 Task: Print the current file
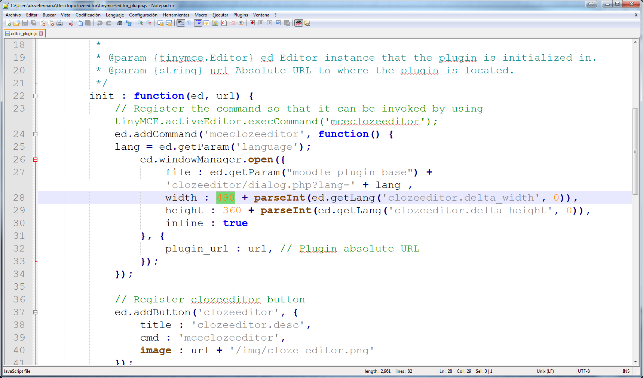coord(59,23)
